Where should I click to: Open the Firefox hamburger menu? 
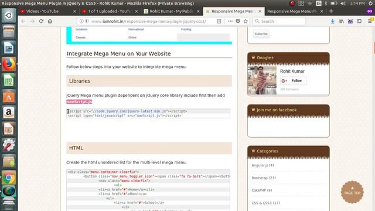[x=370, y=21]
